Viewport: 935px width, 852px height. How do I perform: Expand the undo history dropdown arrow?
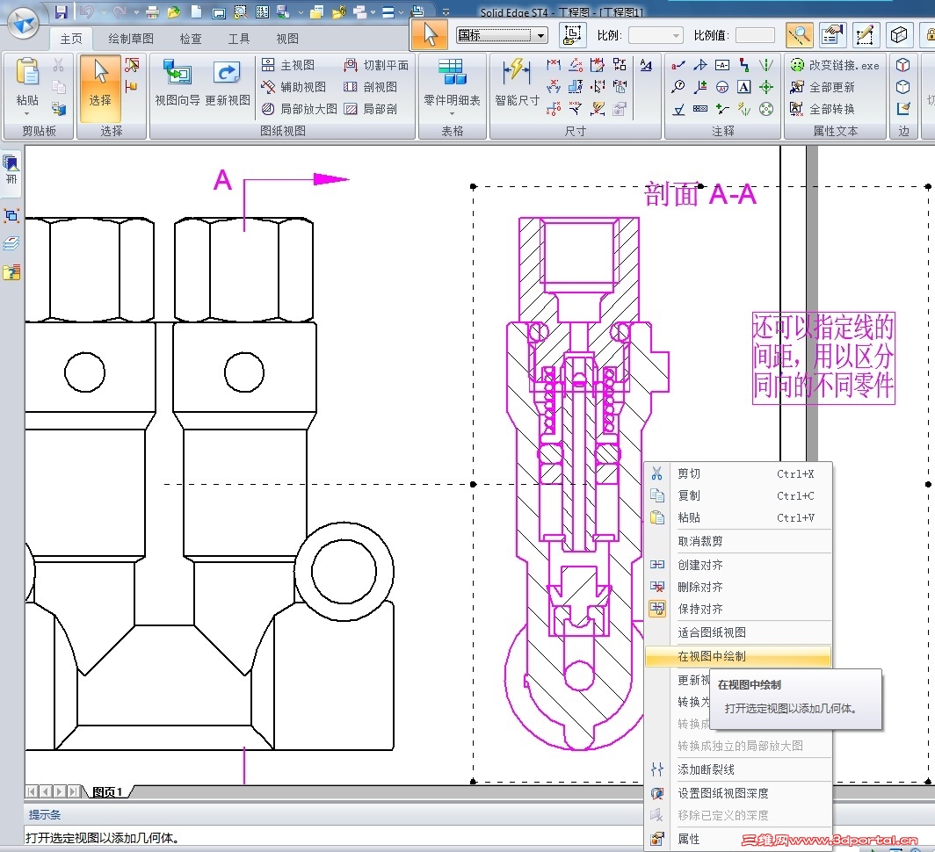coord(104,12)
